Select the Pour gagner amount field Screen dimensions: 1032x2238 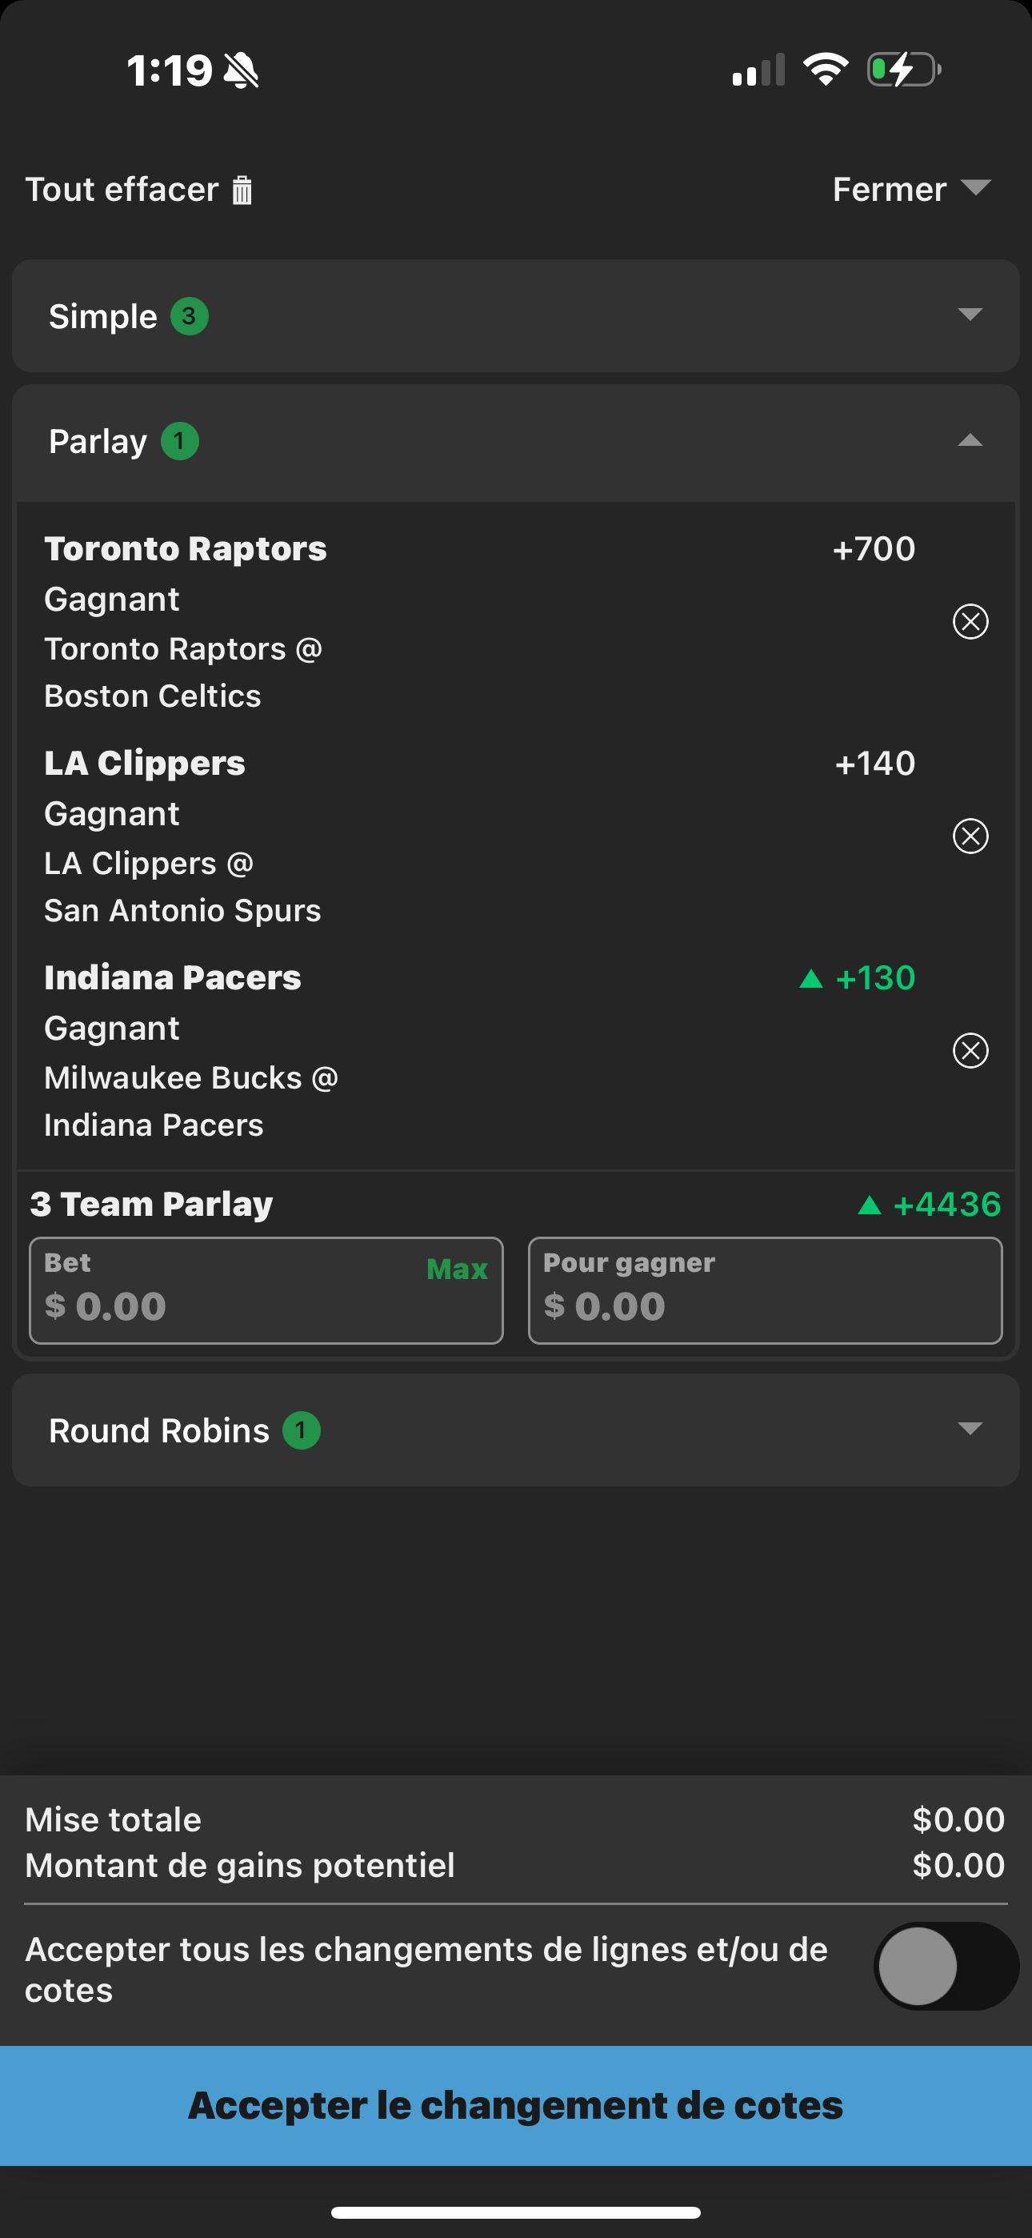tap(766, 1290)
